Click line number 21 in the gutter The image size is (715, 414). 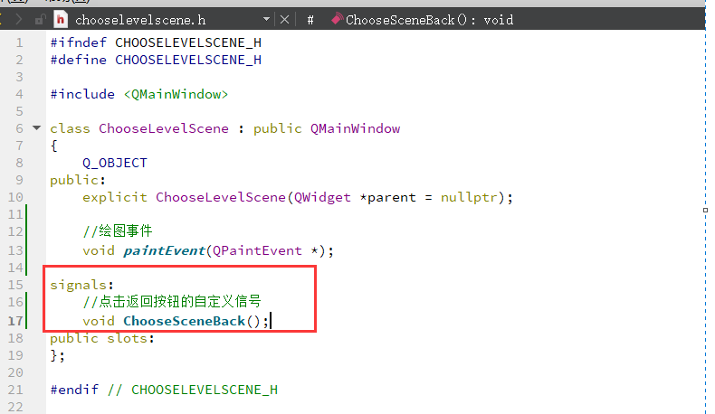15,390
